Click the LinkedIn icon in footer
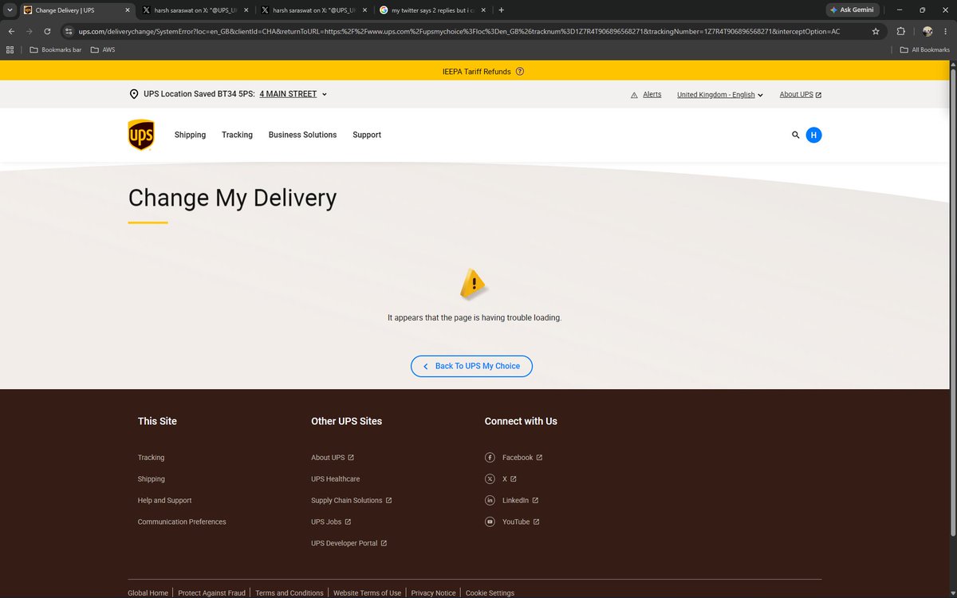Screen dimensions: 957x598 pyautogui.click(x=490, y=501)
